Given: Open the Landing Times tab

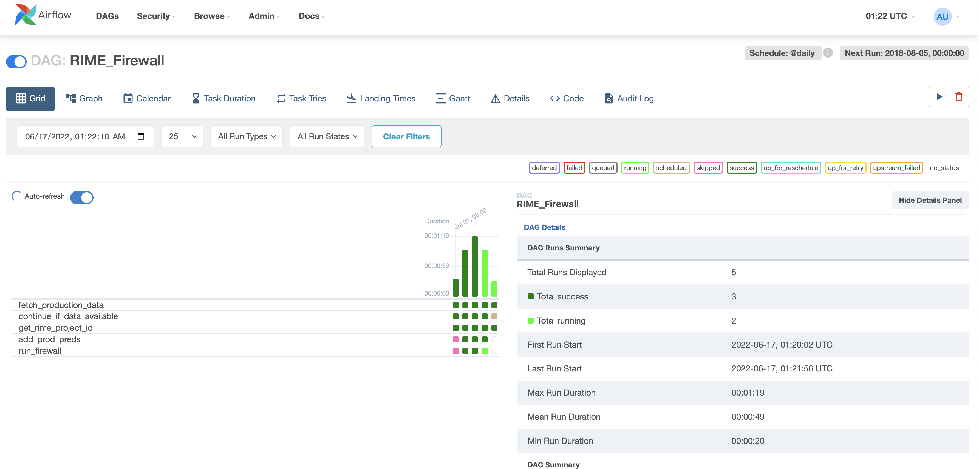Looking at the screenshot, I should click(x=381, y=98).
